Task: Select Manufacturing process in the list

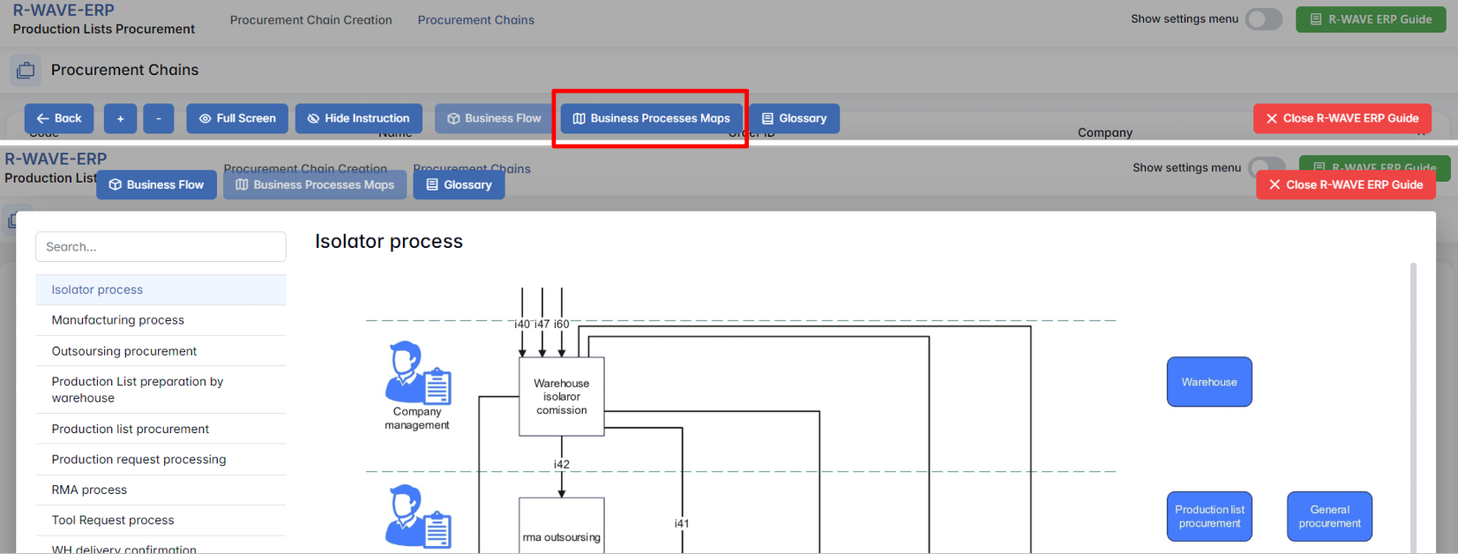Action: click(118, 320)
